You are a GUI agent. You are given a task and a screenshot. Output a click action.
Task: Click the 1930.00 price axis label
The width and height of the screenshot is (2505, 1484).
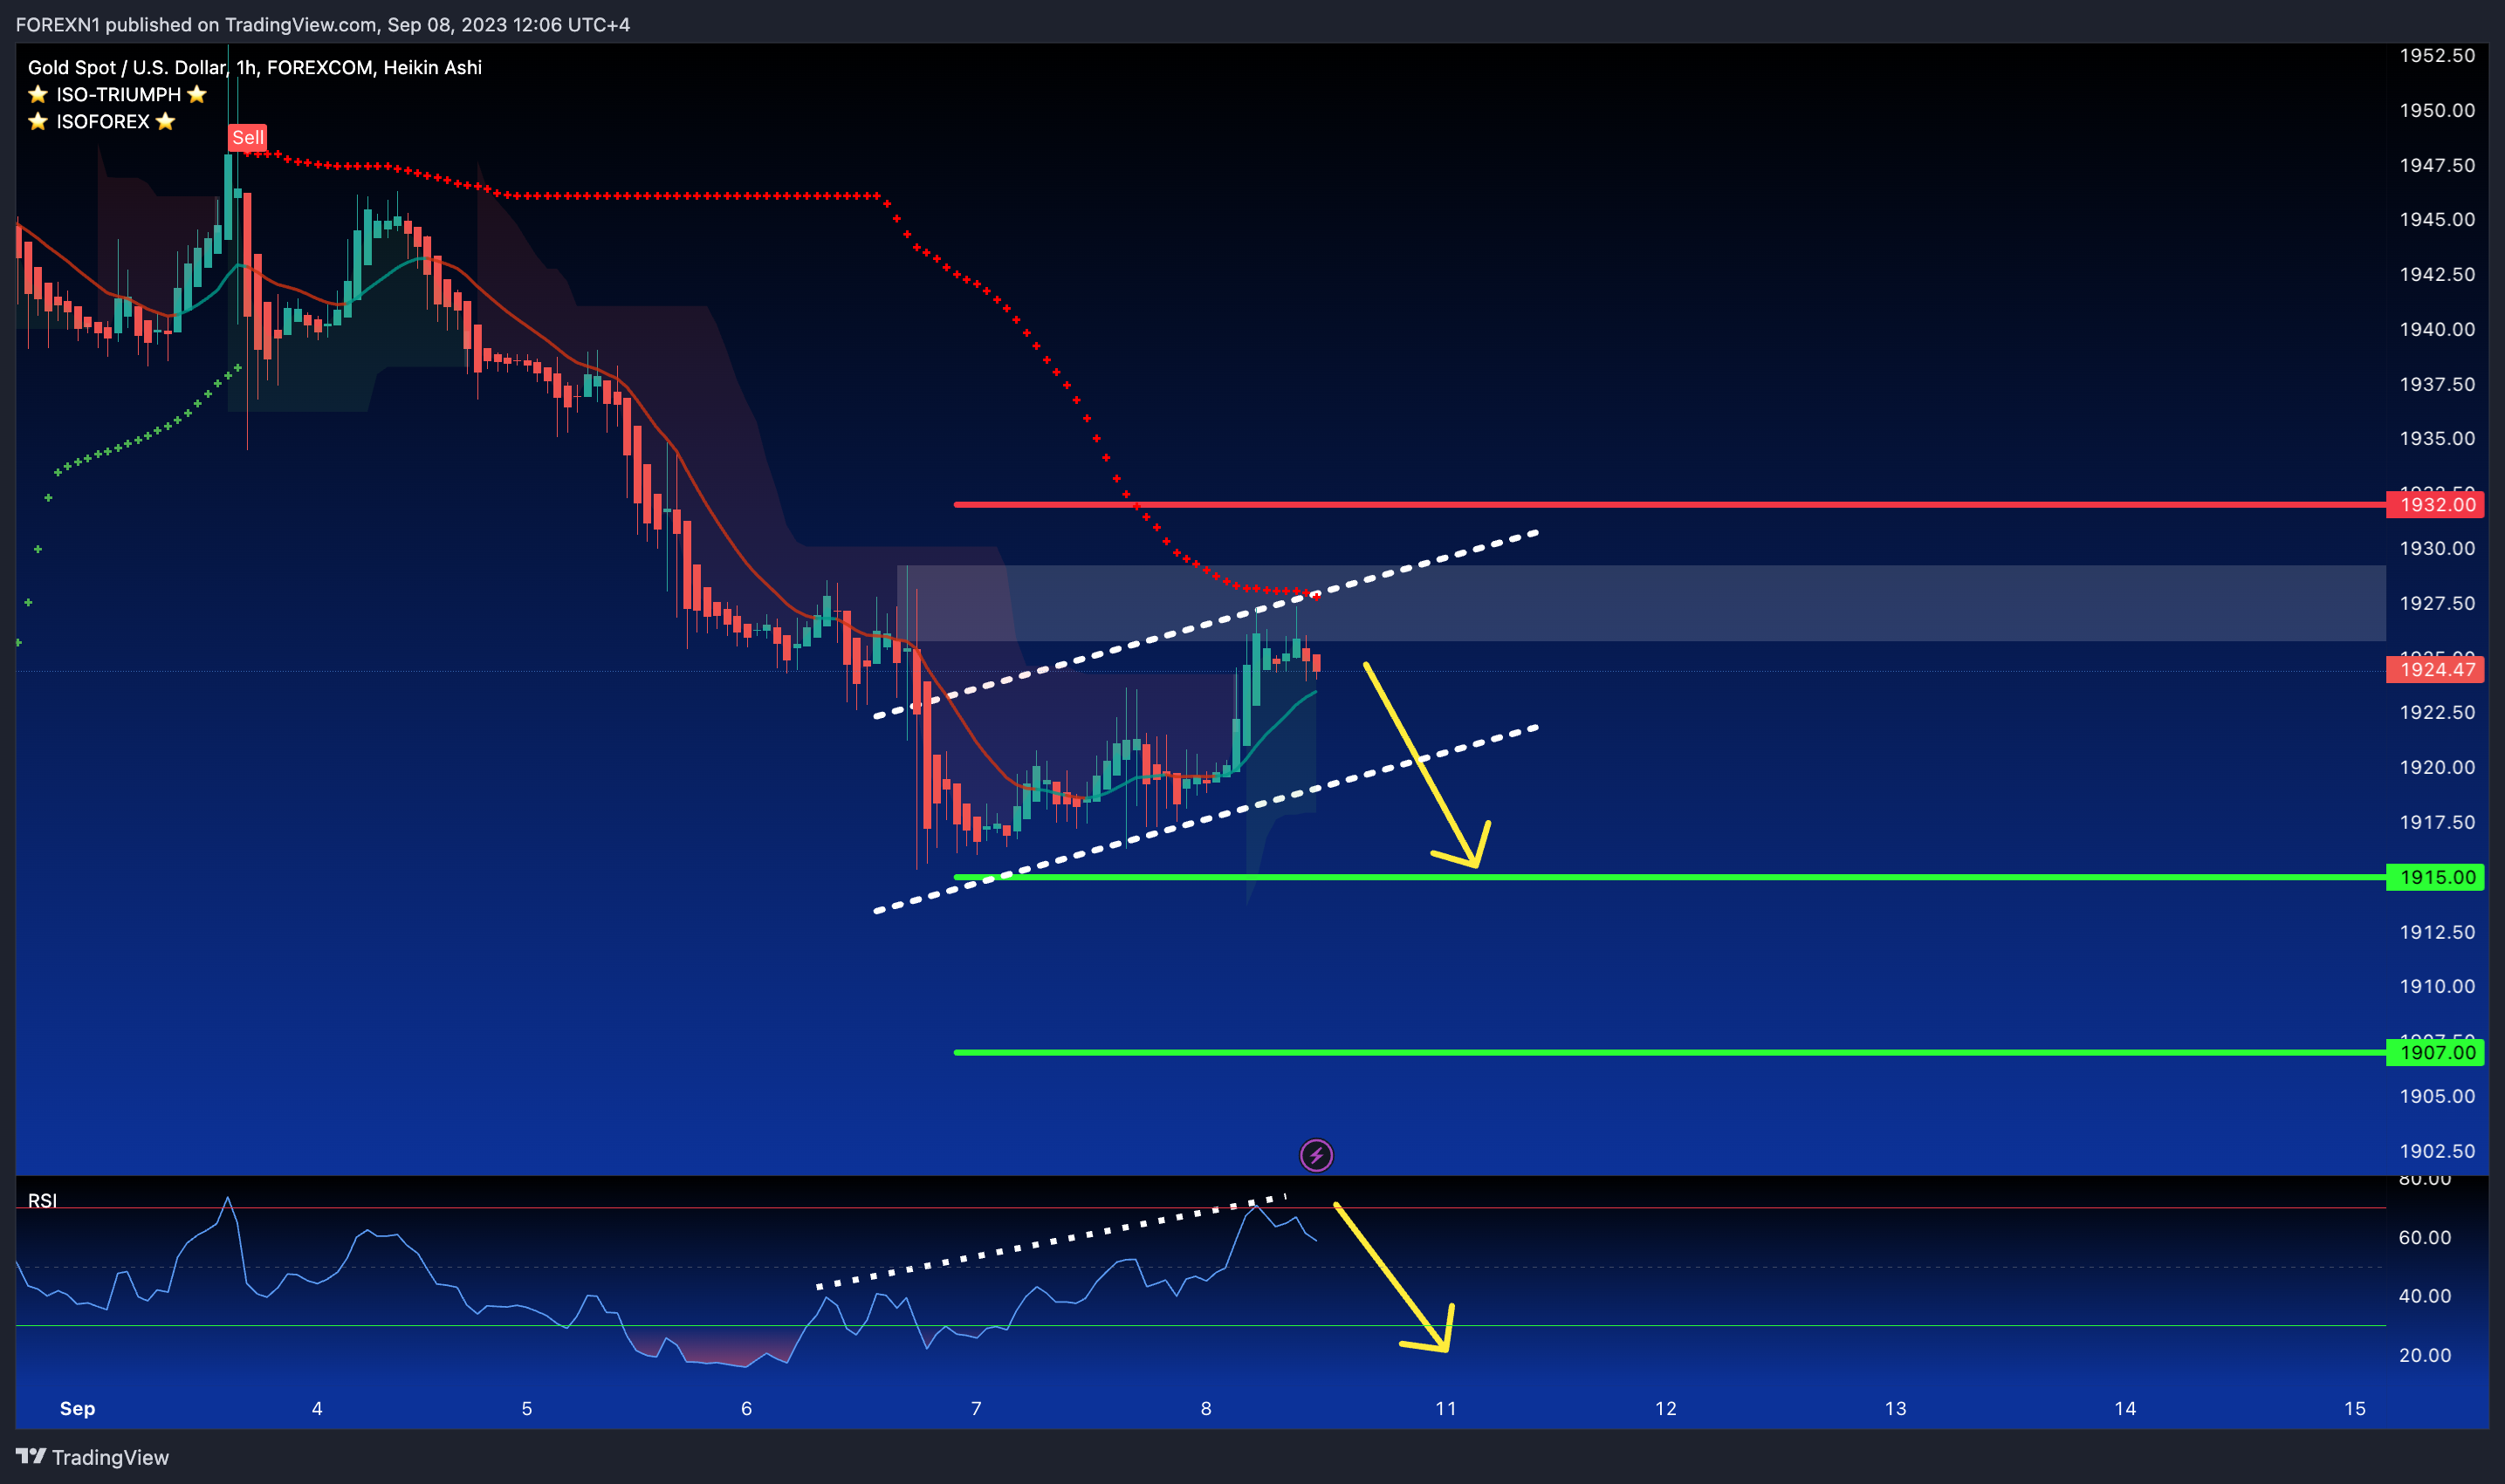click(2437, 549)
